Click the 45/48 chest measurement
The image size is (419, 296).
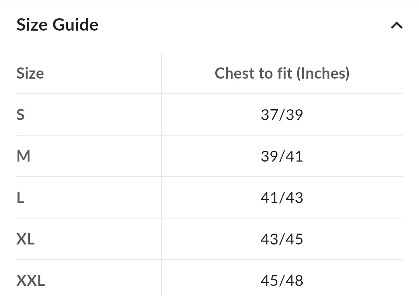point(282,281)
